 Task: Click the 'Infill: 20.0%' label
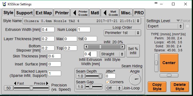coord(113,42)
